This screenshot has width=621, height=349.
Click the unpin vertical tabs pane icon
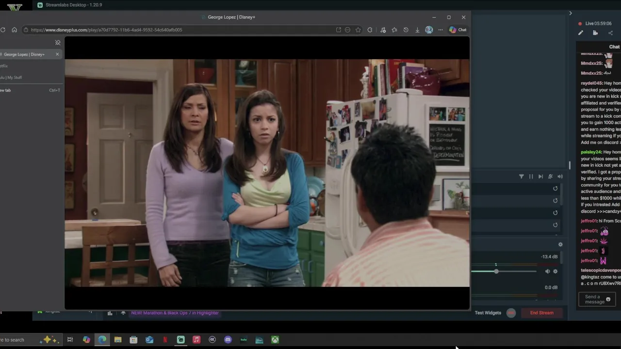point(58,43)
